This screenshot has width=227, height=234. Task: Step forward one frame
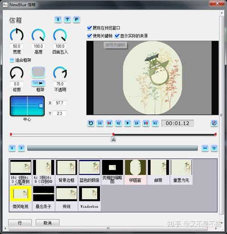coord(137,123)
